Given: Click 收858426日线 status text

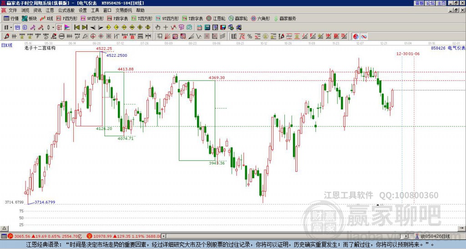Looking at the screenshot, I should pos(435,236).
